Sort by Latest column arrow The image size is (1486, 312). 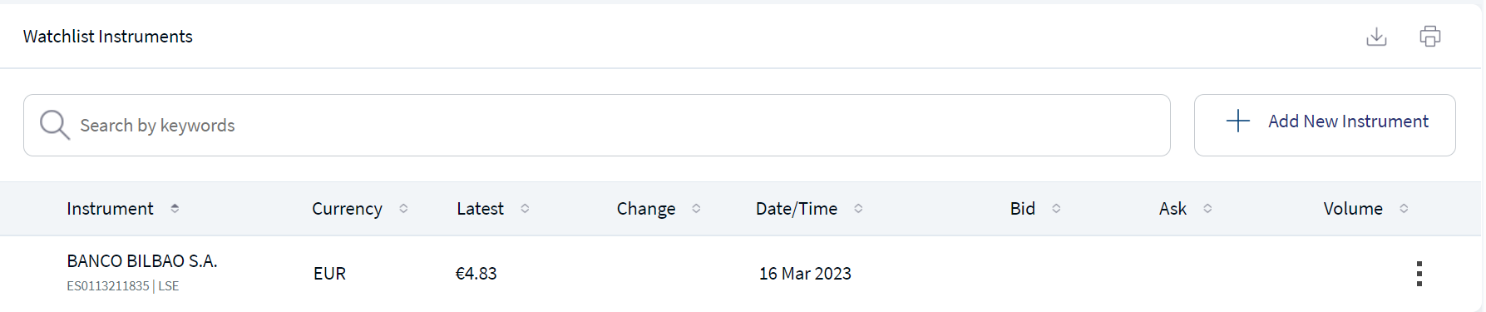[x=525, y=209]
